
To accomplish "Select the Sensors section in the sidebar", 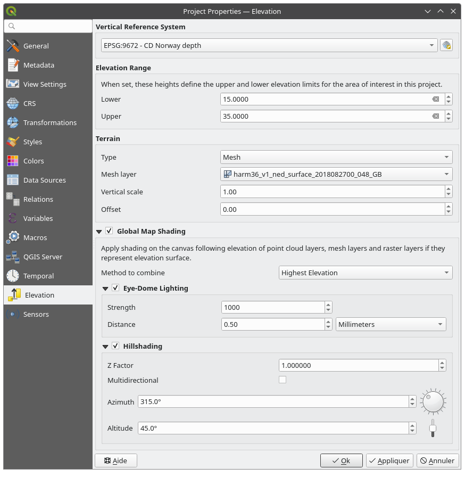I will (x=36, y=314).
